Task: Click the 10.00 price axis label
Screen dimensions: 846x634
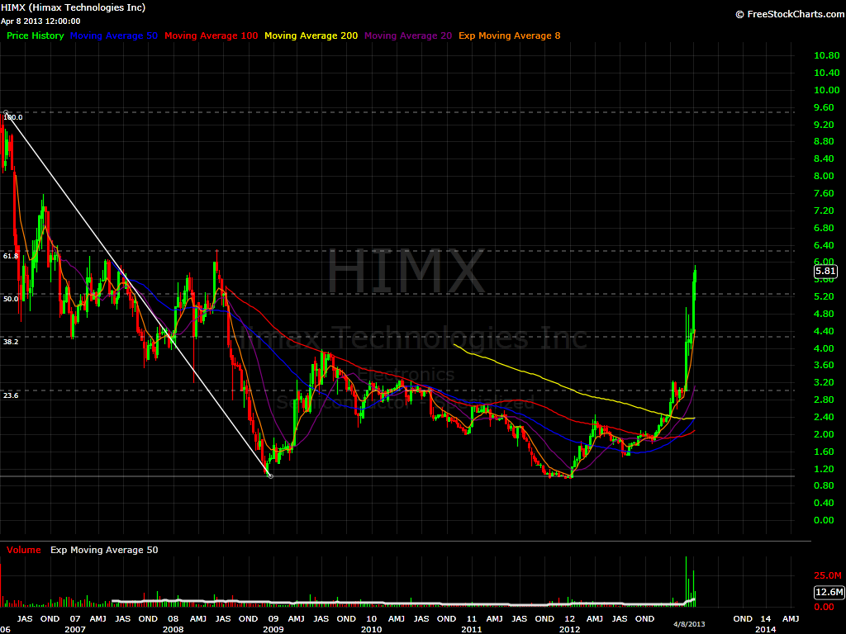Action: (826, 90)
